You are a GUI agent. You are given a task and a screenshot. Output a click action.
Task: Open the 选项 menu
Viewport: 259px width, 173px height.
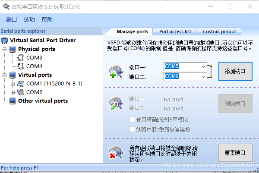(x=29, y=19)
